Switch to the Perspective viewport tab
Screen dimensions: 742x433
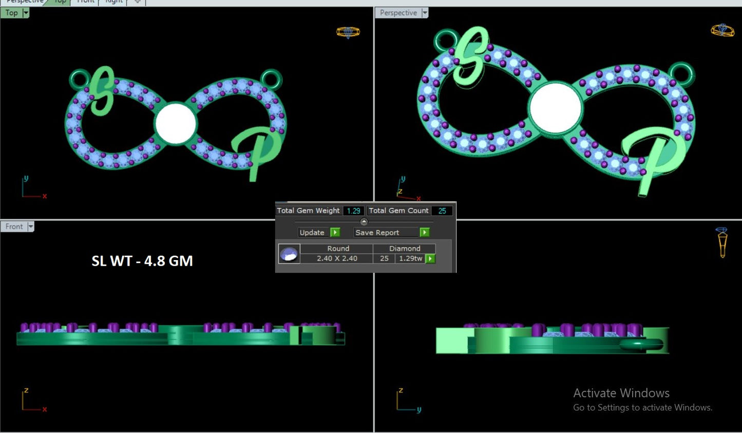(24, 2)
